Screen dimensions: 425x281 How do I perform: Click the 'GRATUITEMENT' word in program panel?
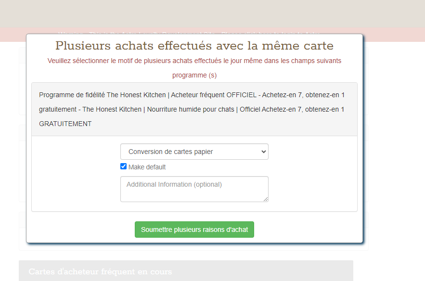65,124
